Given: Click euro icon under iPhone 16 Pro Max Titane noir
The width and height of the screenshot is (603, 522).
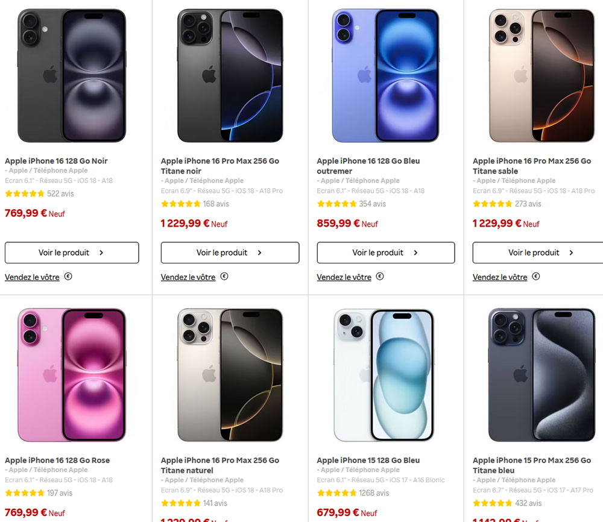Looking at the screenshot, I should point(224,277).
